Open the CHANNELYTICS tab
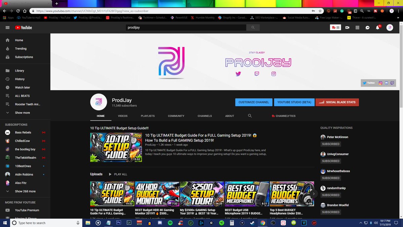 284,116
